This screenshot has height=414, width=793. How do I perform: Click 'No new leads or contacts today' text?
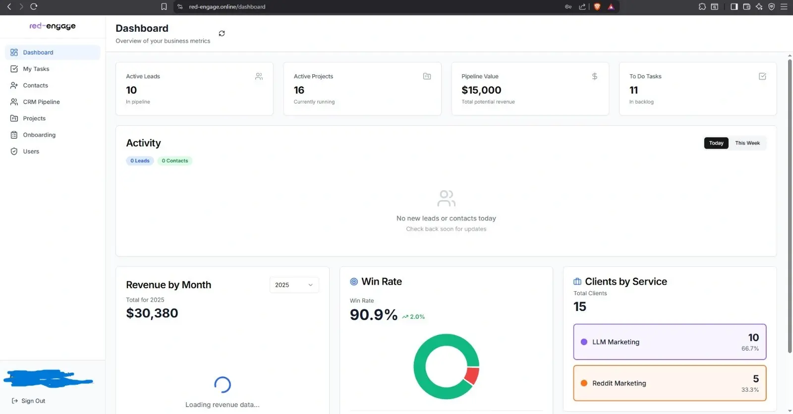pos(446,218)
